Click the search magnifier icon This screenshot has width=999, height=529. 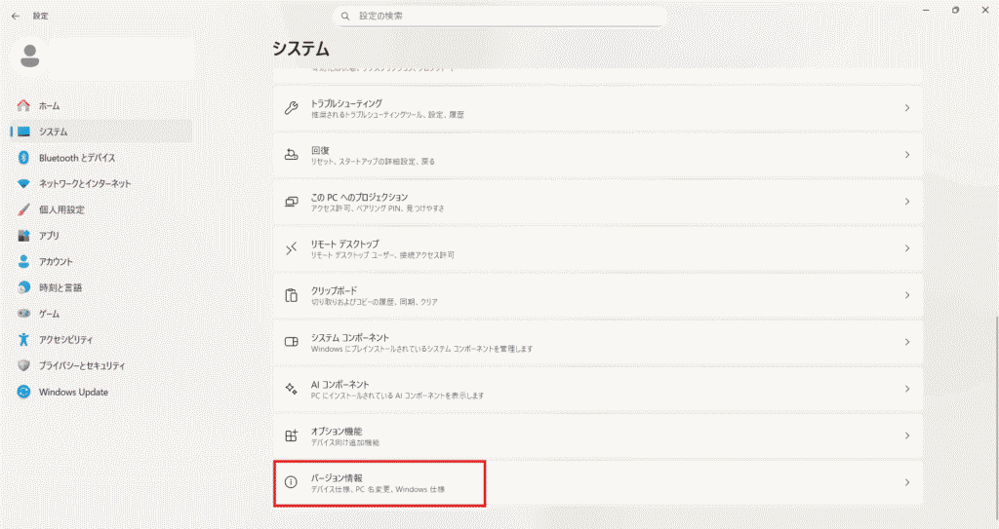(345, 16)
